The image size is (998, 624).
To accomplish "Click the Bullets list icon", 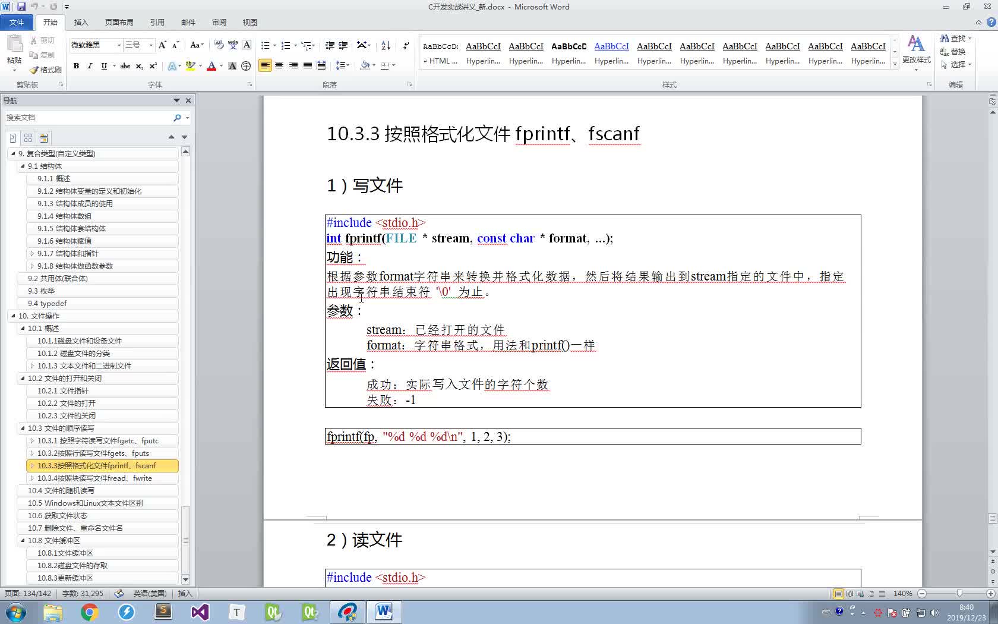I will [265, 45].
